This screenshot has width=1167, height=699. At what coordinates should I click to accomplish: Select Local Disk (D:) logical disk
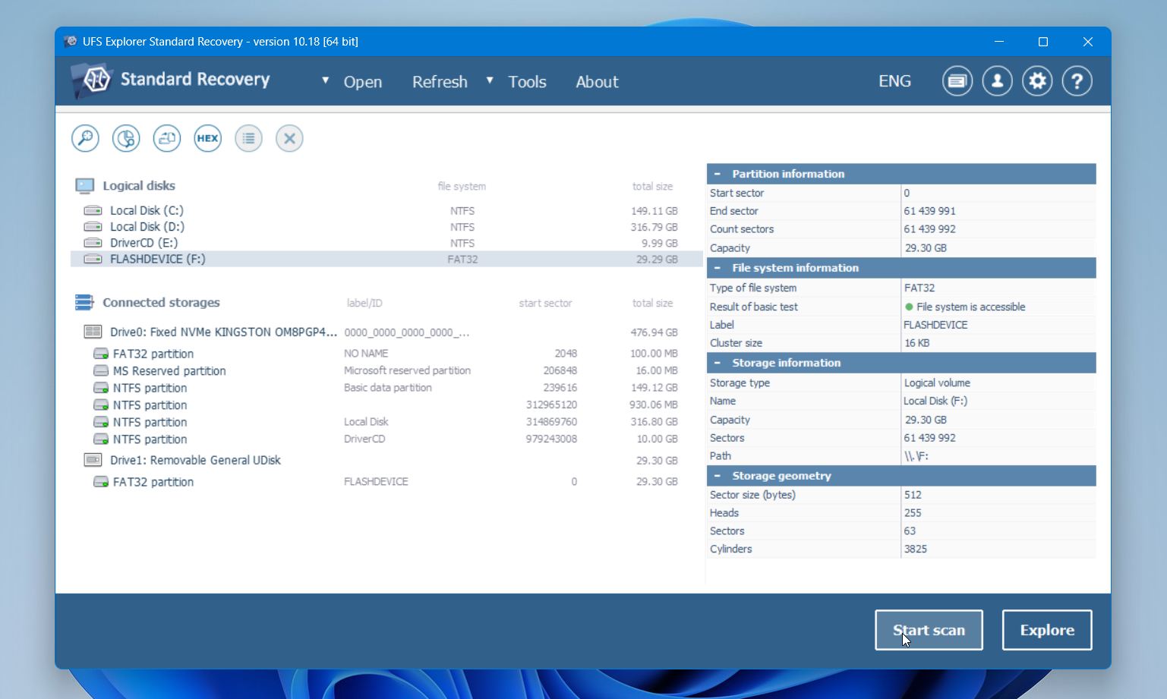(x=386, y=227)
